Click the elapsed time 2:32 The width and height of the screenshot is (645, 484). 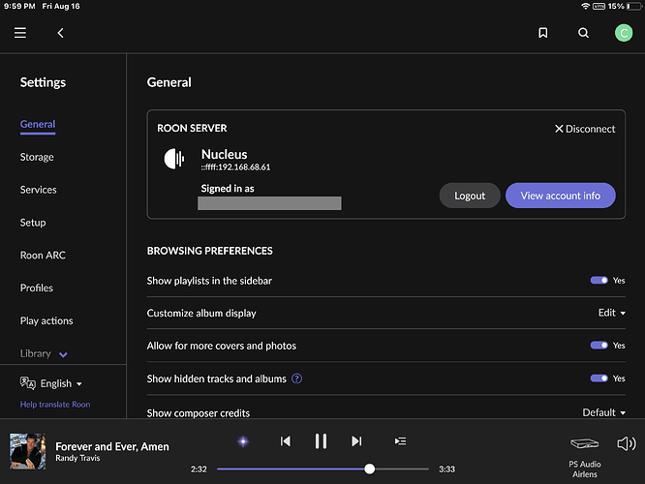pyautogui.click(x=199, y=469)
